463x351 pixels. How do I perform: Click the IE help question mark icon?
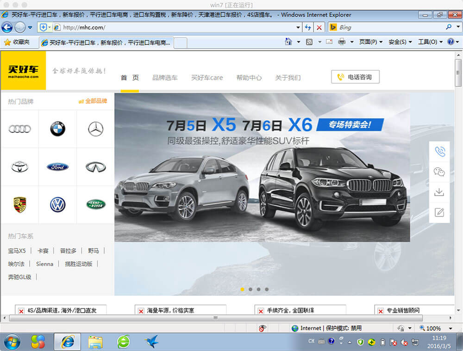point(450,42)
